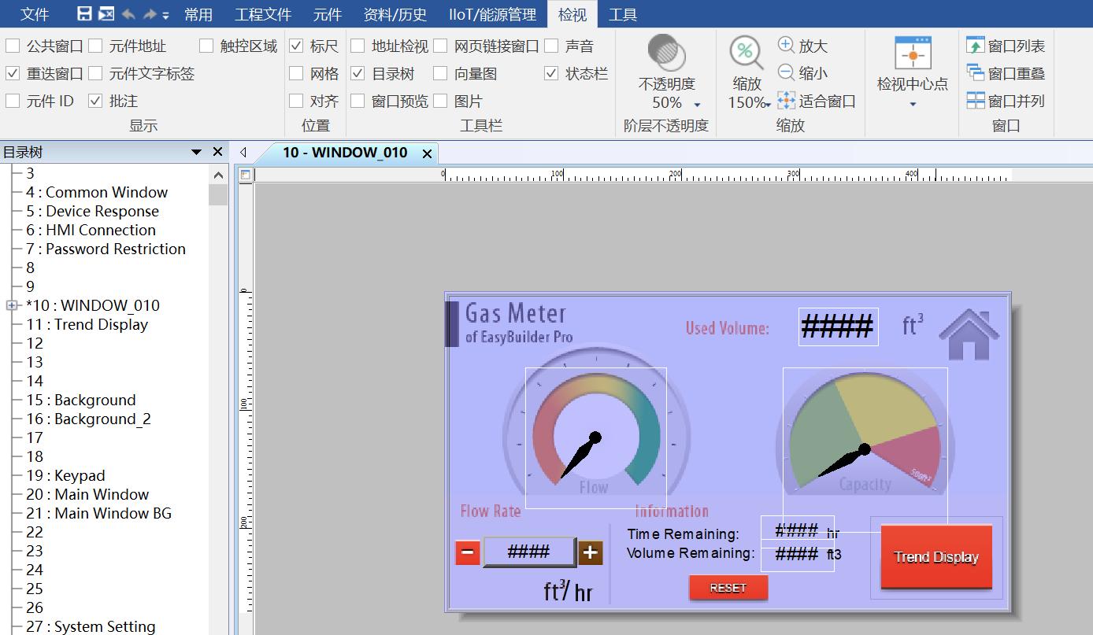Cascade windows with 窗口重叠
Viewport: 1093px width, 635px height.
pos(1006,73)
